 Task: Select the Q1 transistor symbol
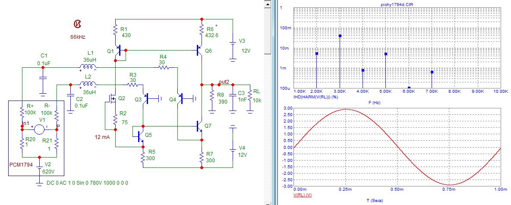118,50
